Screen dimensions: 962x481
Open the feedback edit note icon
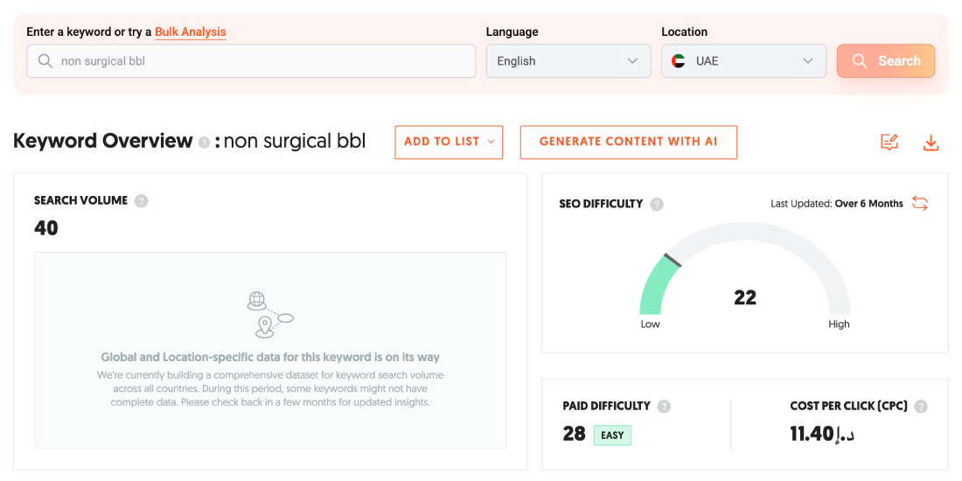[889, 142]
